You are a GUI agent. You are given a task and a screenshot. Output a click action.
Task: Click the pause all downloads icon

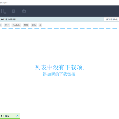point(3,11)
